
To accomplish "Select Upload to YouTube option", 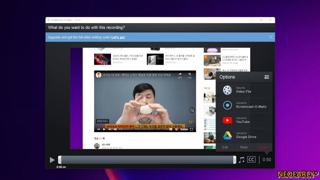I will (x=244, y=120).
